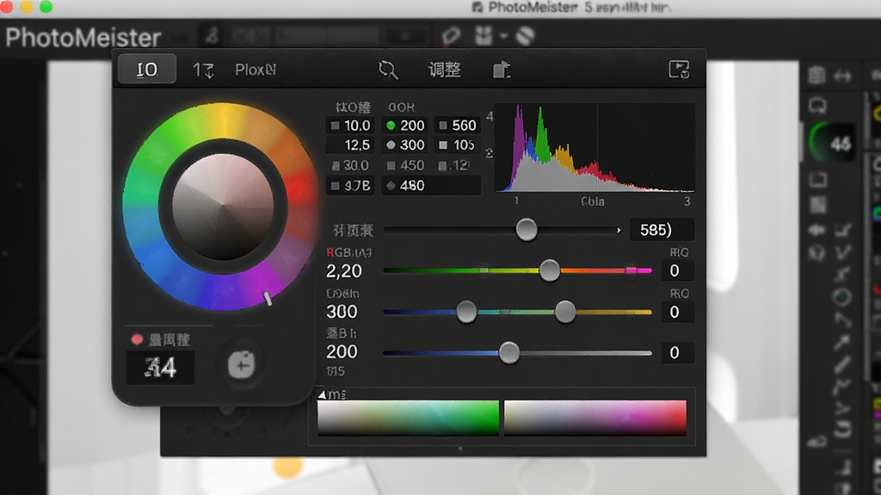Click the green dial showing 46
Screen dimensions: 881x495
tap(833, 144)
